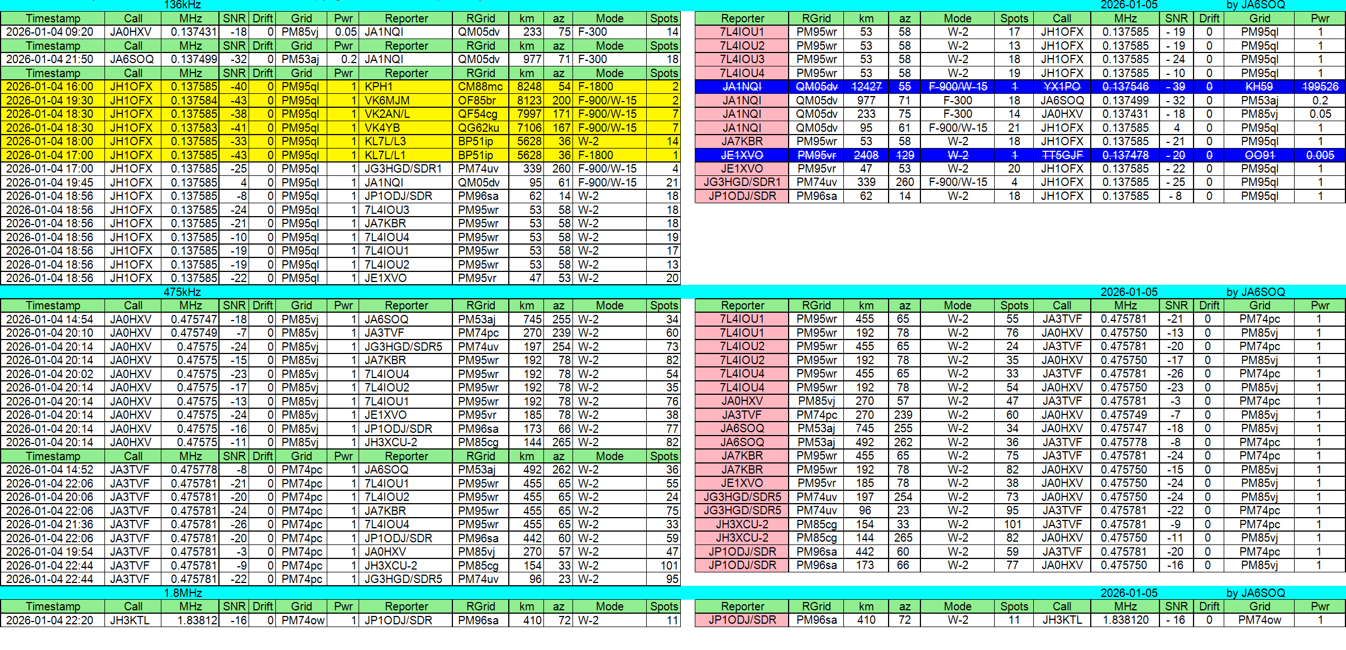Click the struck-through YX1PO call cell
This screenshot has width=1346, height=650.
tap(1062, 87)
